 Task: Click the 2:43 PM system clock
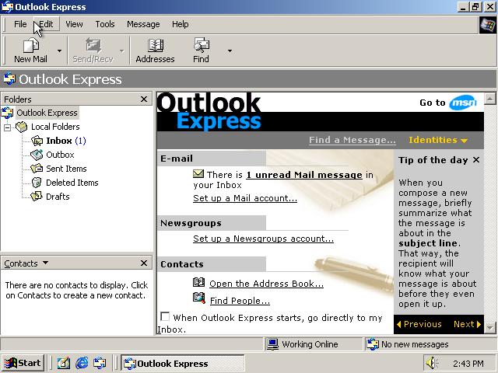468,364
